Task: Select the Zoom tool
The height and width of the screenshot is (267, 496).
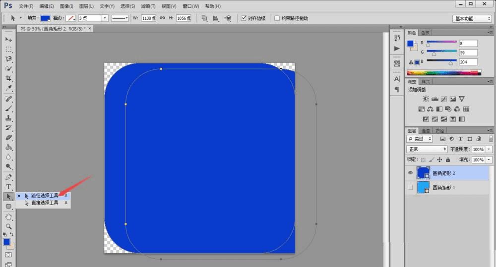Action: coord(8,226)
